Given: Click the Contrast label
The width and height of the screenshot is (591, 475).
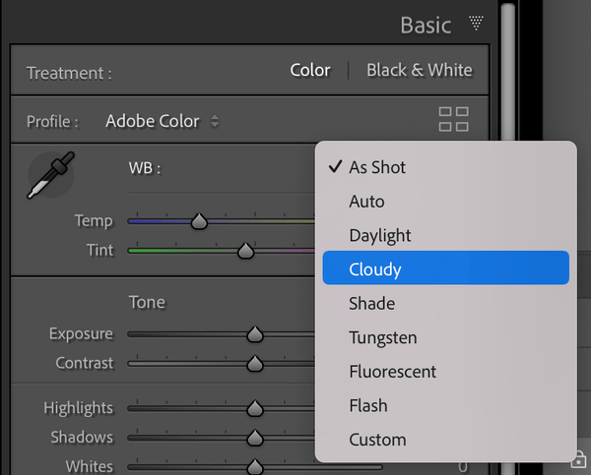Looking at the screenshot, I should pos(85,363).
